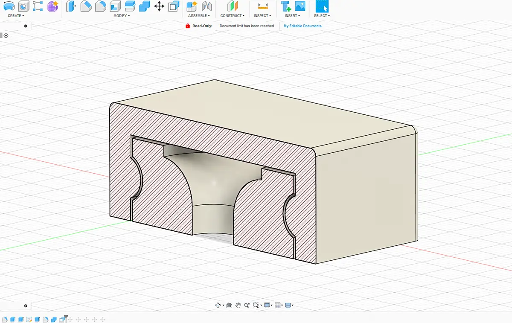The height and width of the screenshot is (323, 512).
Task: Click the first timeline fillet feature
Action: [x=5, y=319]
